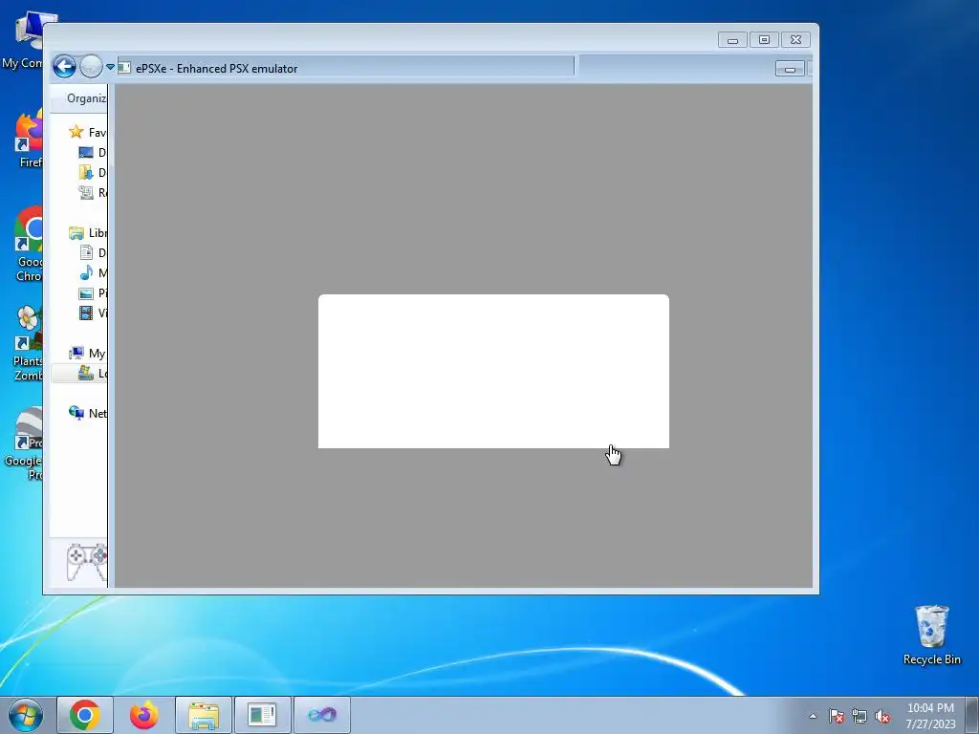The image size is (979, 734).
Task: Open Firefox from the taskbar
Action: tap(144, 715)
